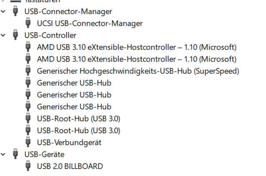Select the second USB-Root-Hub (USB 3.0)
266x176 pixels.
(79, 131)
